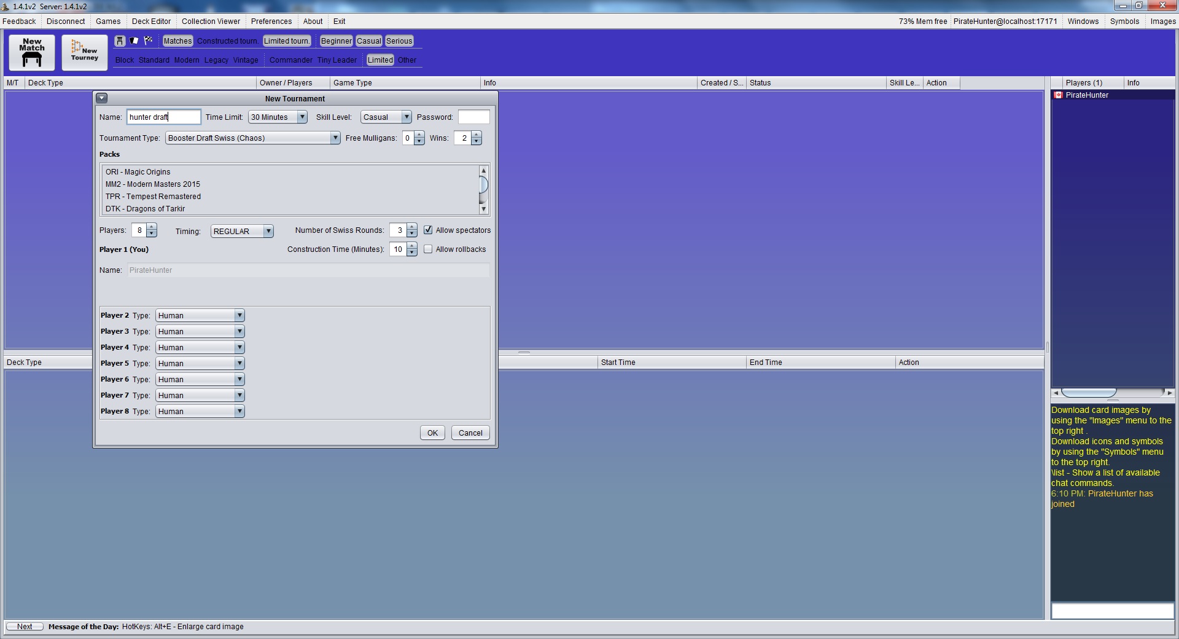Screen dimensions: 1179x639
Task: Collapse the New Tournament dialog arrow icon
Action: pos(102,98)
